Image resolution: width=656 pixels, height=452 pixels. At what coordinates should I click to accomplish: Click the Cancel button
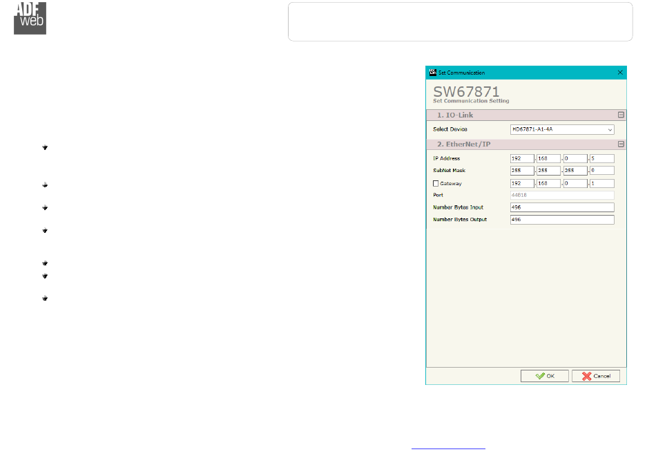[x=596, y=376]
